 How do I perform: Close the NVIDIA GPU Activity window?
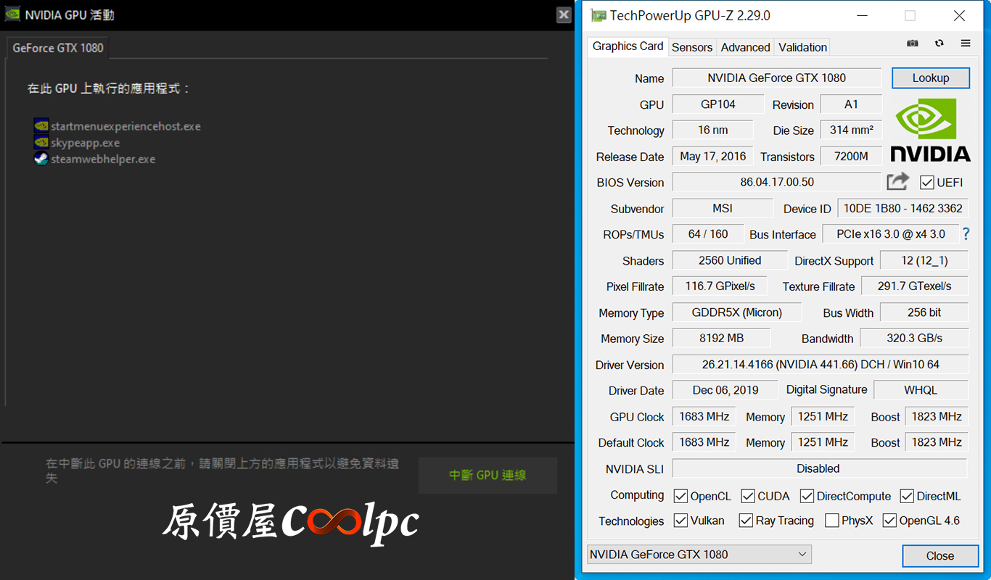click(x=564, y=14)
